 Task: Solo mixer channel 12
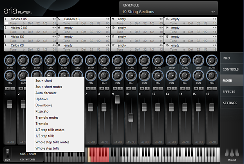tap(160, 89)
